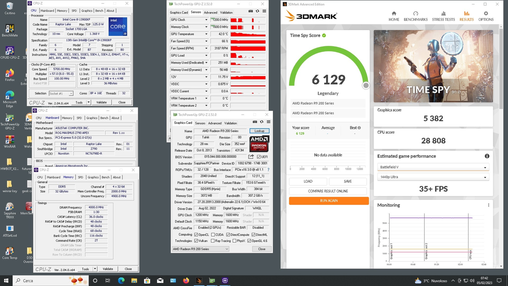Viewport: 508px width, 286px height.
Task: Switch to Advanced tab in GPU-Z Sensors window
Action: pos(211,12)
